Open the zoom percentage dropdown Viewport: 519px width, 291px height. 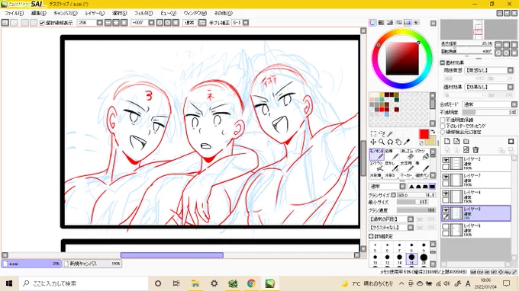coord(100,22)
